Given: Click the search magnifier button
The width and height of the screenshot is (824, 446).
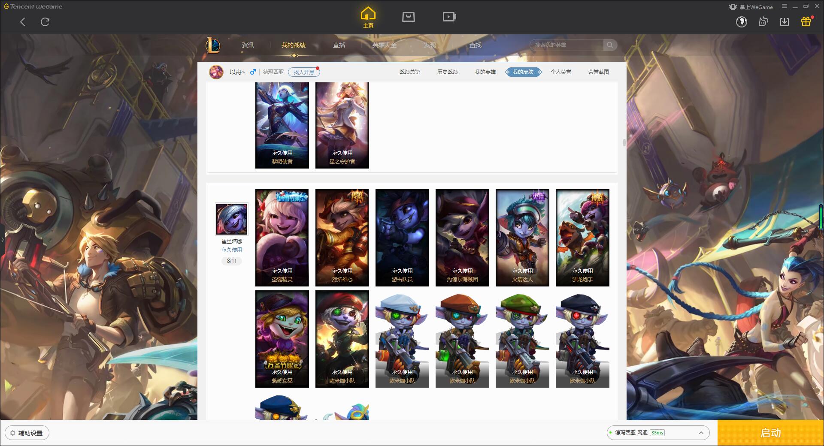Looking at the screenshot, I should coord(609,45).
